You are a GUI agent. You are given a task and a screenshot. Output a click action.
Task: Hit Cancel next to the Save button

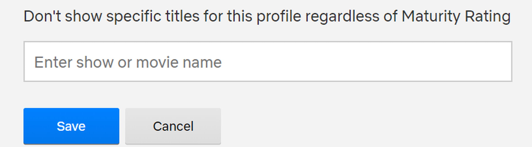click(173, 126)
